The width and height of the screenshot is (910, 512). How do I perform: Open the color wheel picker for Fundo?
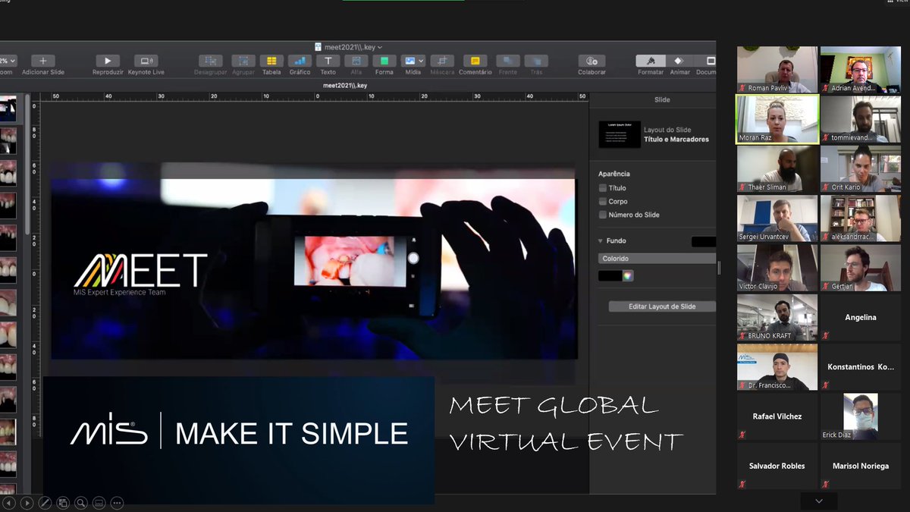click(x=627, y=276)
